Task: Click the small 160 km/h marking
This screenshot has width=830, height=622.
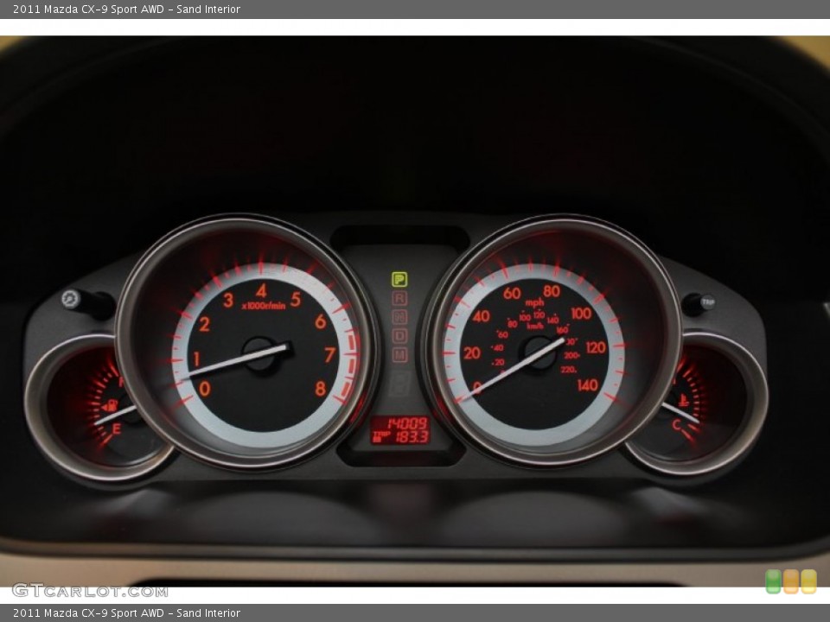Action: click(x=562, y=330)
